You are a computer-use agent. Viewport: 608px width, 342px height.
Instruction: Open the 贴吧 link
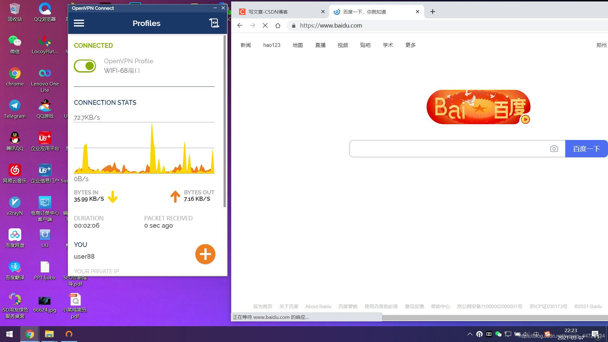tap(365, 45)
